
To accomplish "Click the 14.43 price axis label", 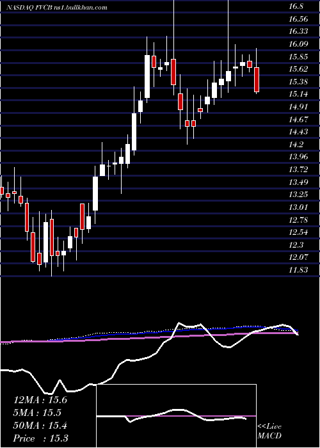I will point(298,131).
